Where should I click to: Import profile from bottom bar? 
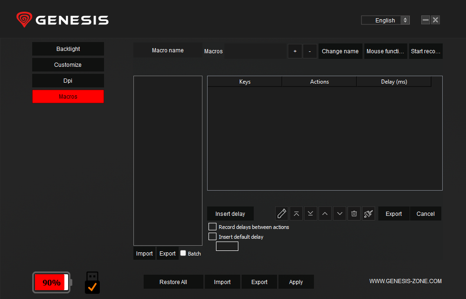[223, 282]
